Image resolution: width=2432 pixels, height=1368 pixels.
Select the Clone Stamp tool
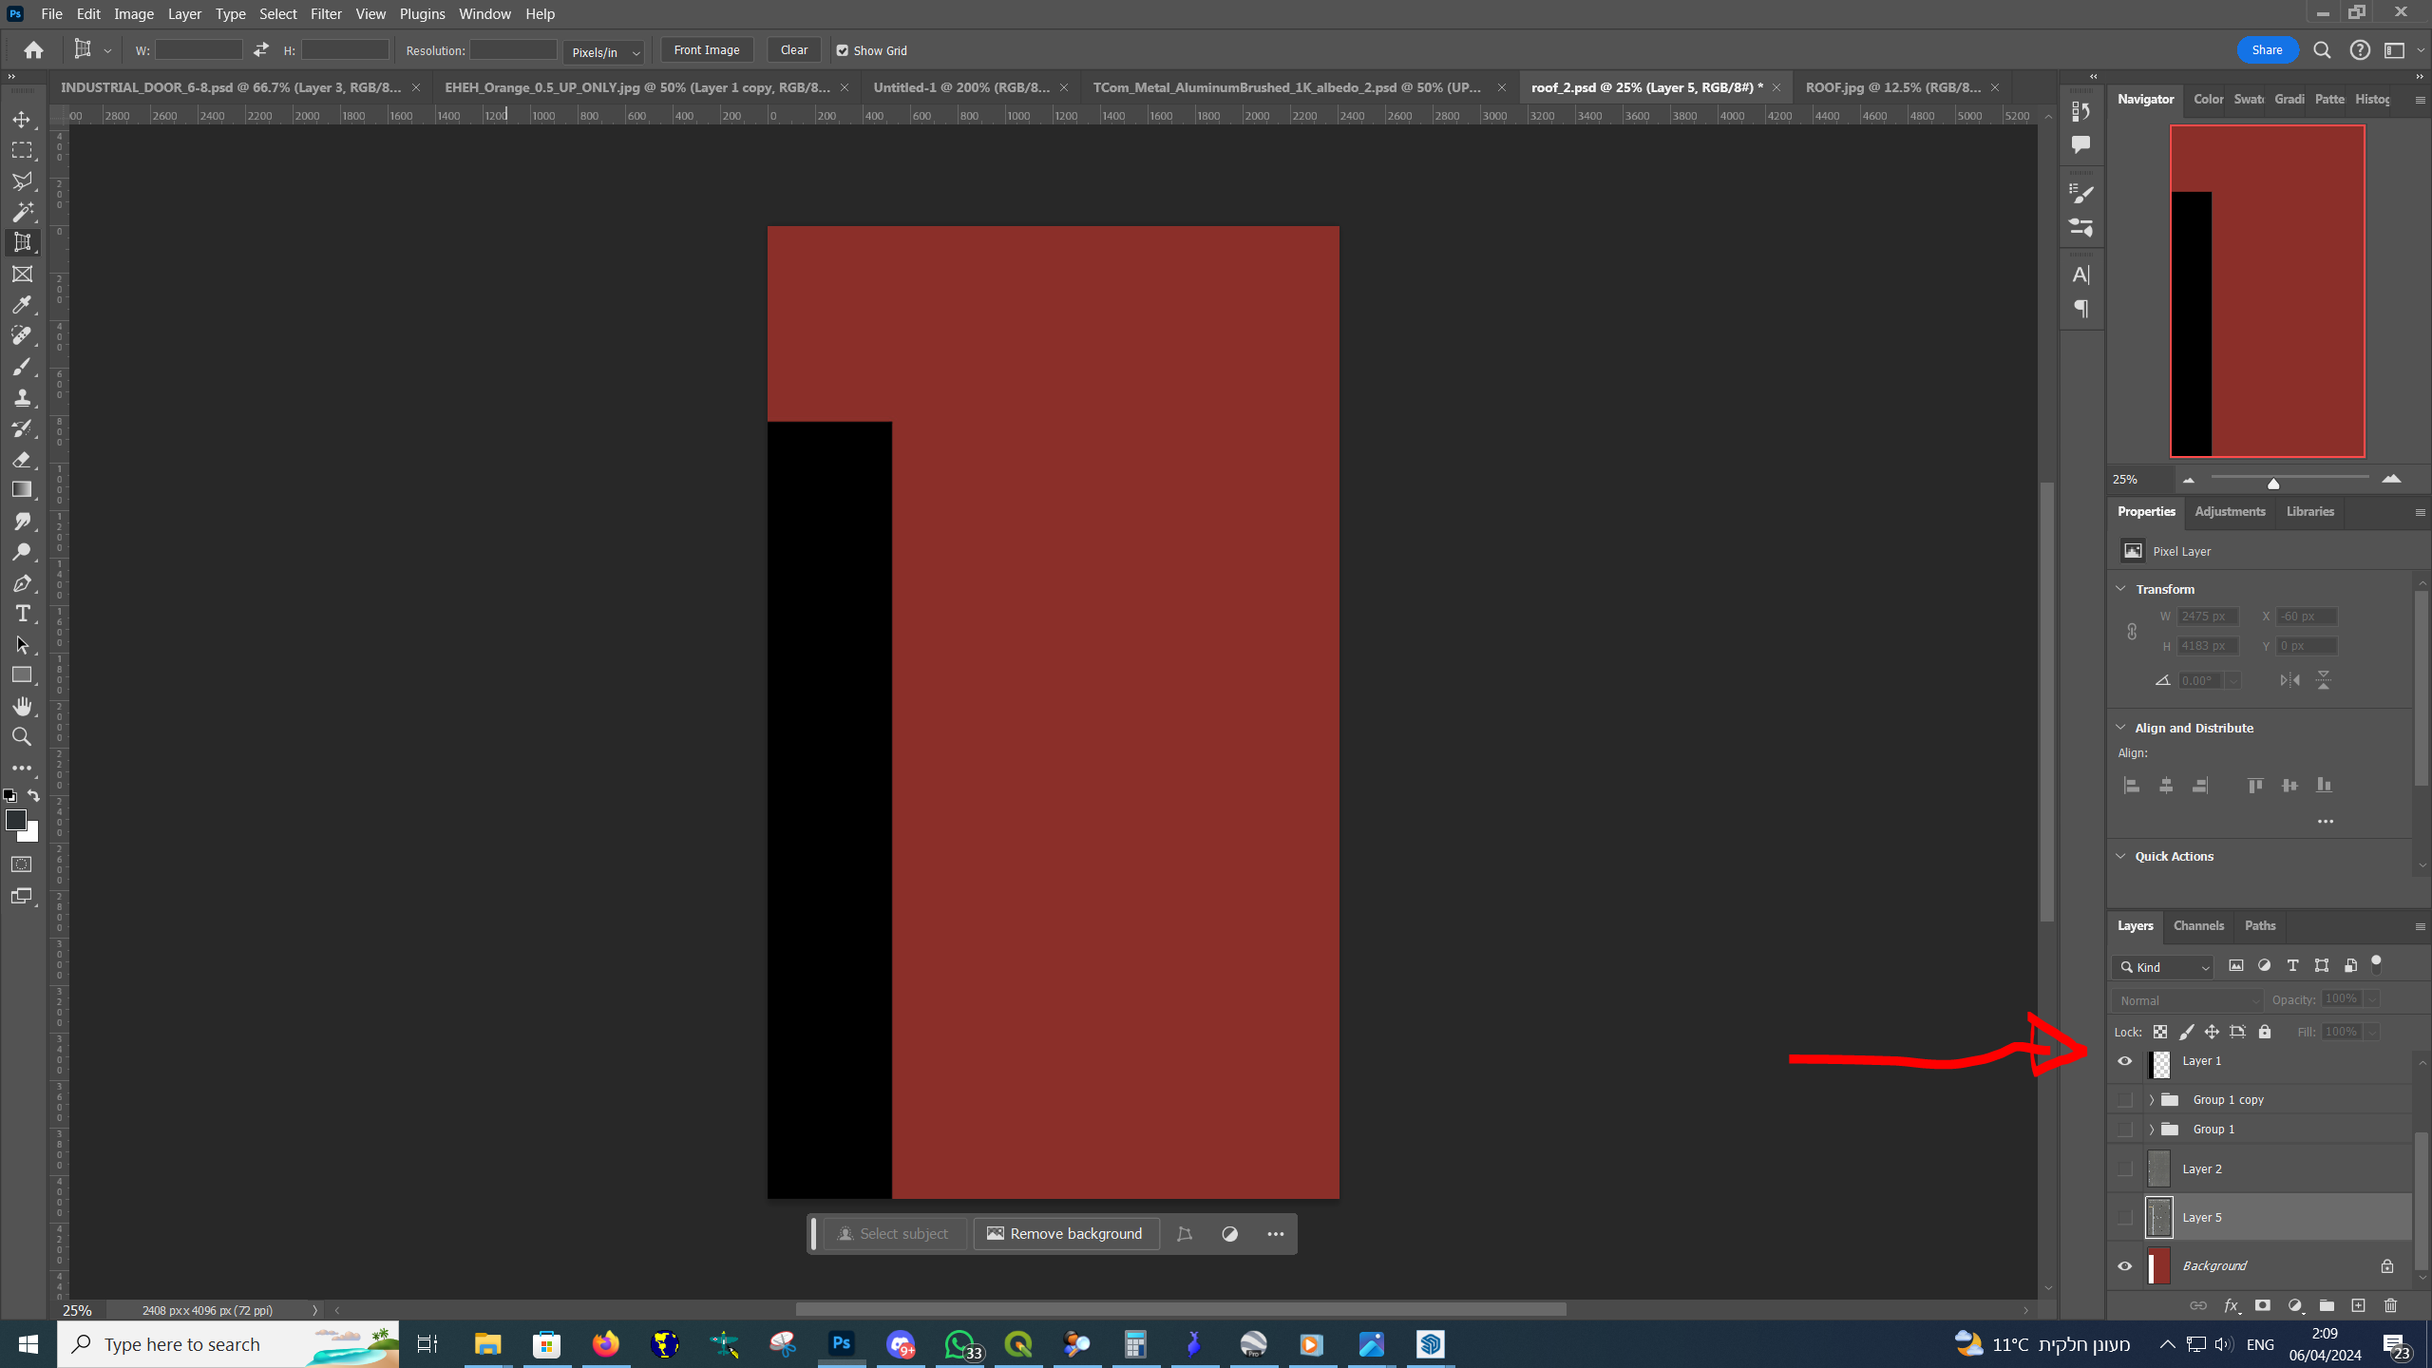pyautogui.click(x=22, y=397)
